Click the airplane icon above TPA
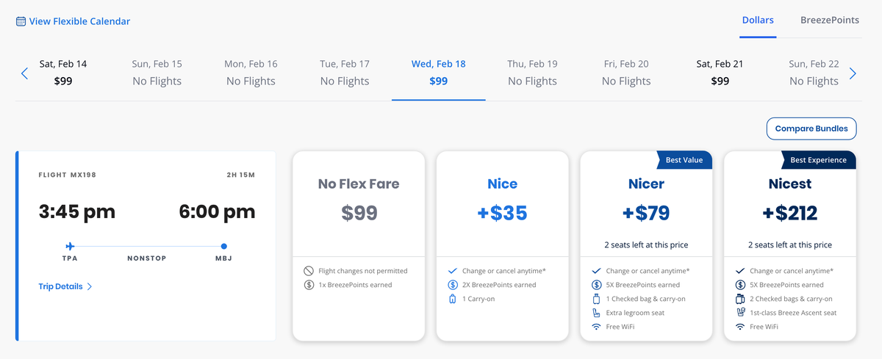Image resolution: width=882 pixels, height=359 pixels. click(70, 246)
